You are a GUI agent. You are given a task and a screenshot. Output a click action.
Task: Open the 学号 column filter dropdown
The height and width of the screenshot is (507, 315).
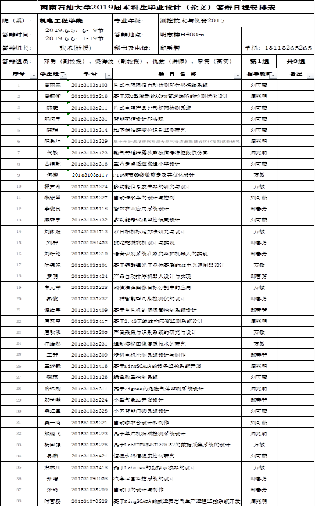click(x=108, y=75)
